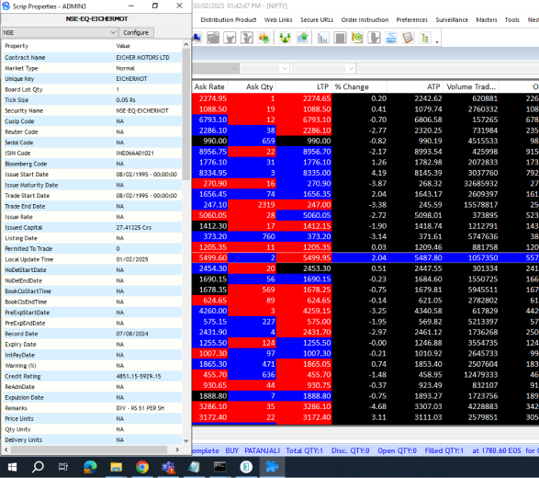Click the Tick Size value 0.05 Rs
The image size is (539, 478).
126,100
